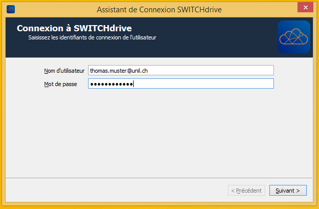Click the disabled Précédent button
The height and width of the screenshot is (209, 319).
pos(247,191)
